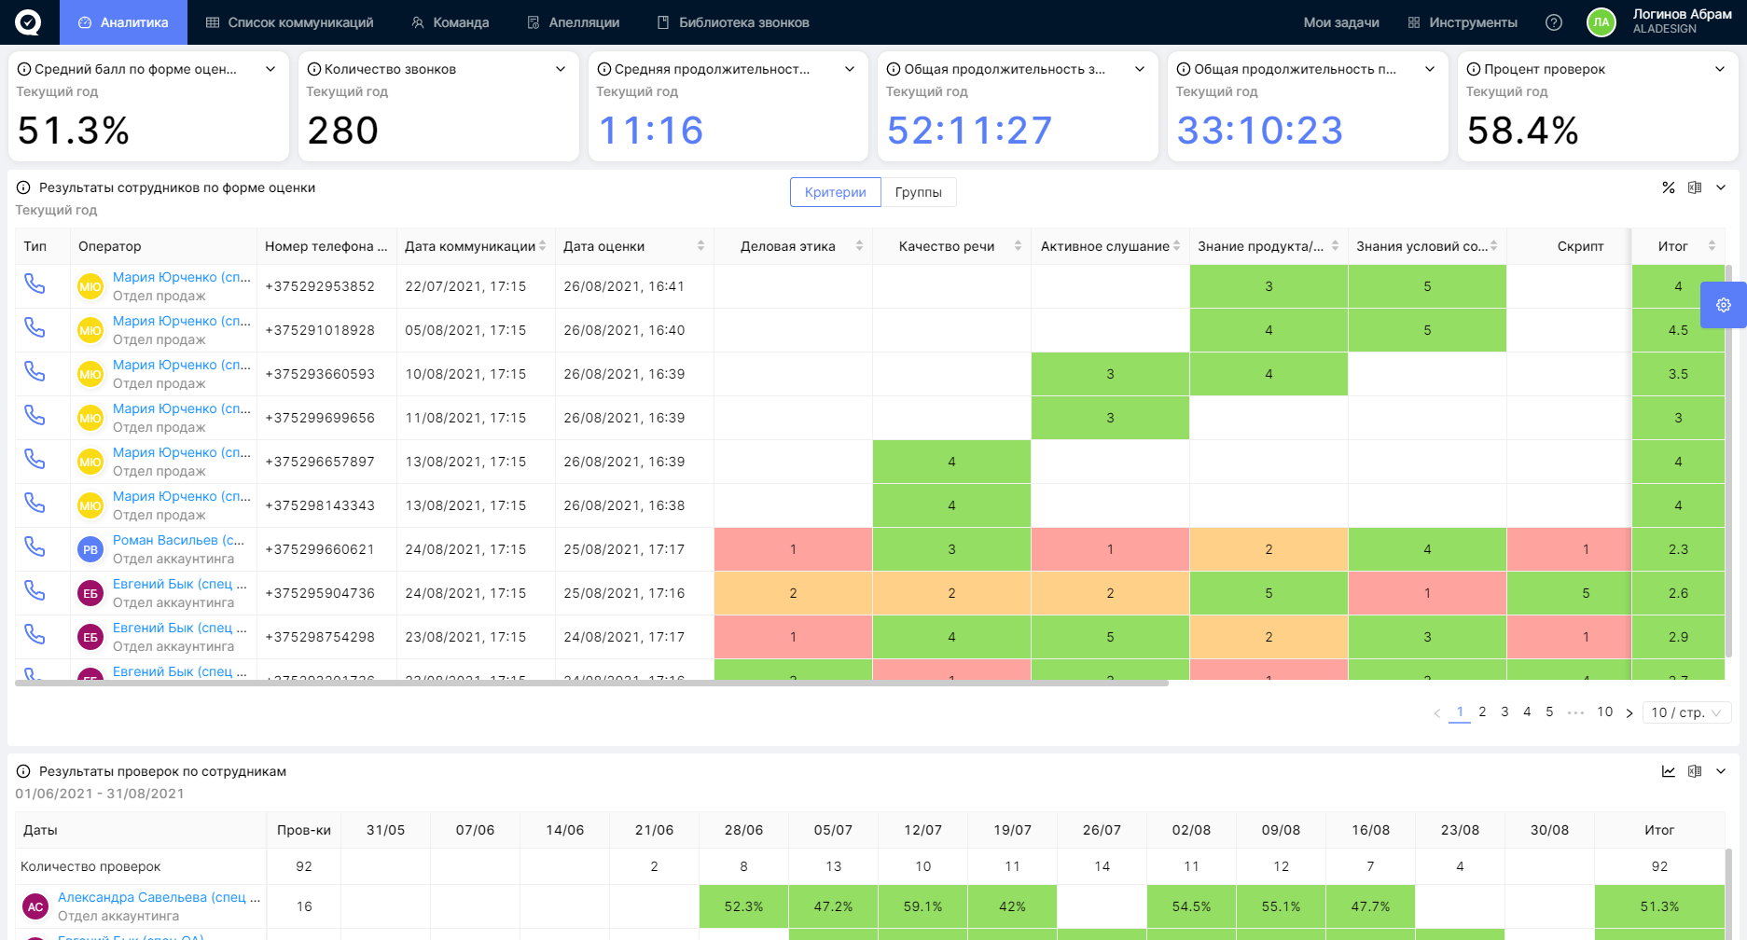1747x940 pixels.
Task: Expand Средняя продолжительность widget dropdown
Action: click(850, 69)
